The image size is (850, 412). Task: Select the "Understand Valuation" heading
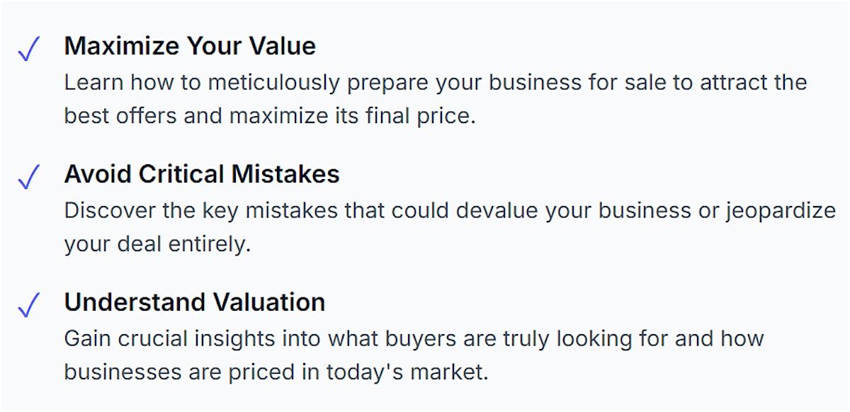point(195,302)
